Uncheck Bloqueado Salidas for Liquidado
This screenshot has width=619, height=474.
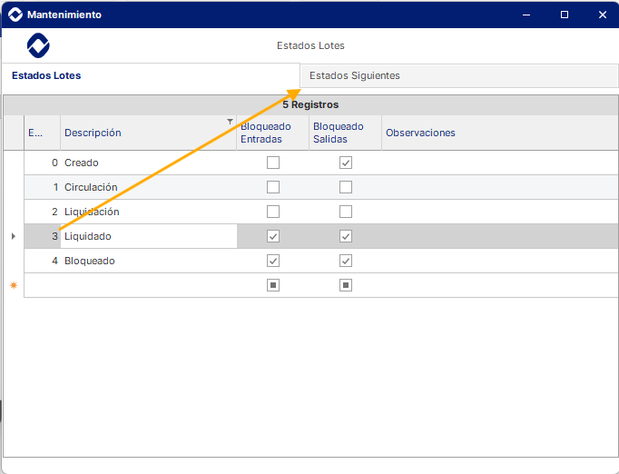pos(346,236)
